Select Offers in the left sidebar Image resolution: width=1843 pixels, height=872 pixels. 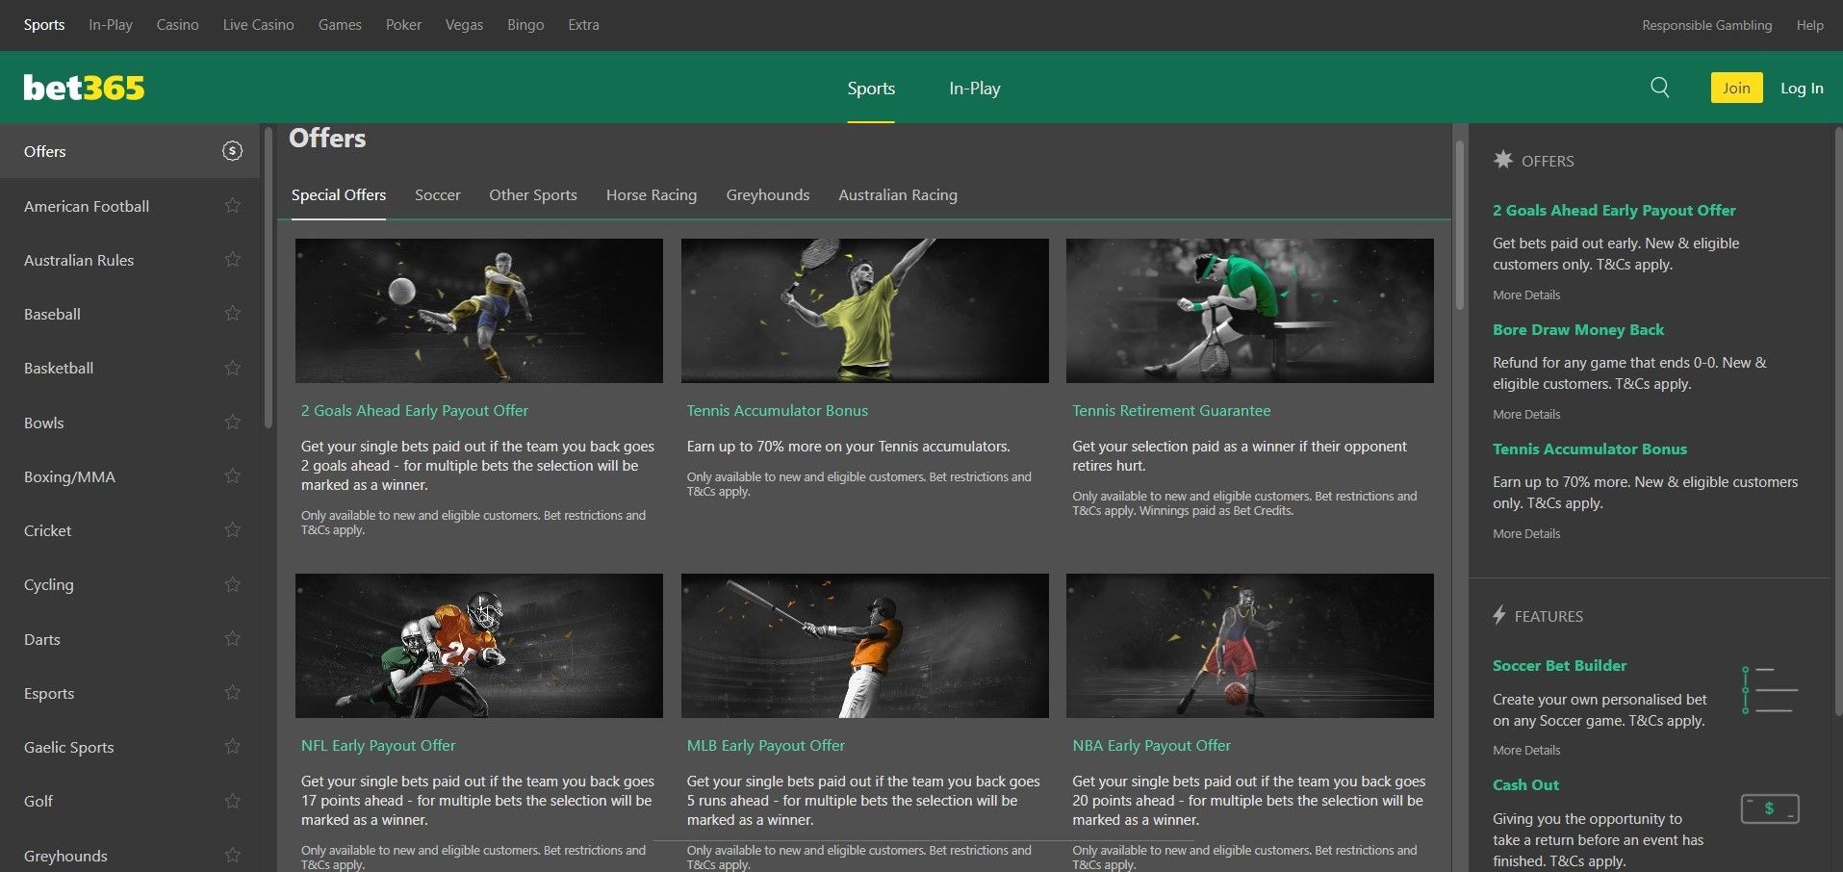click(x=130, y=151)
